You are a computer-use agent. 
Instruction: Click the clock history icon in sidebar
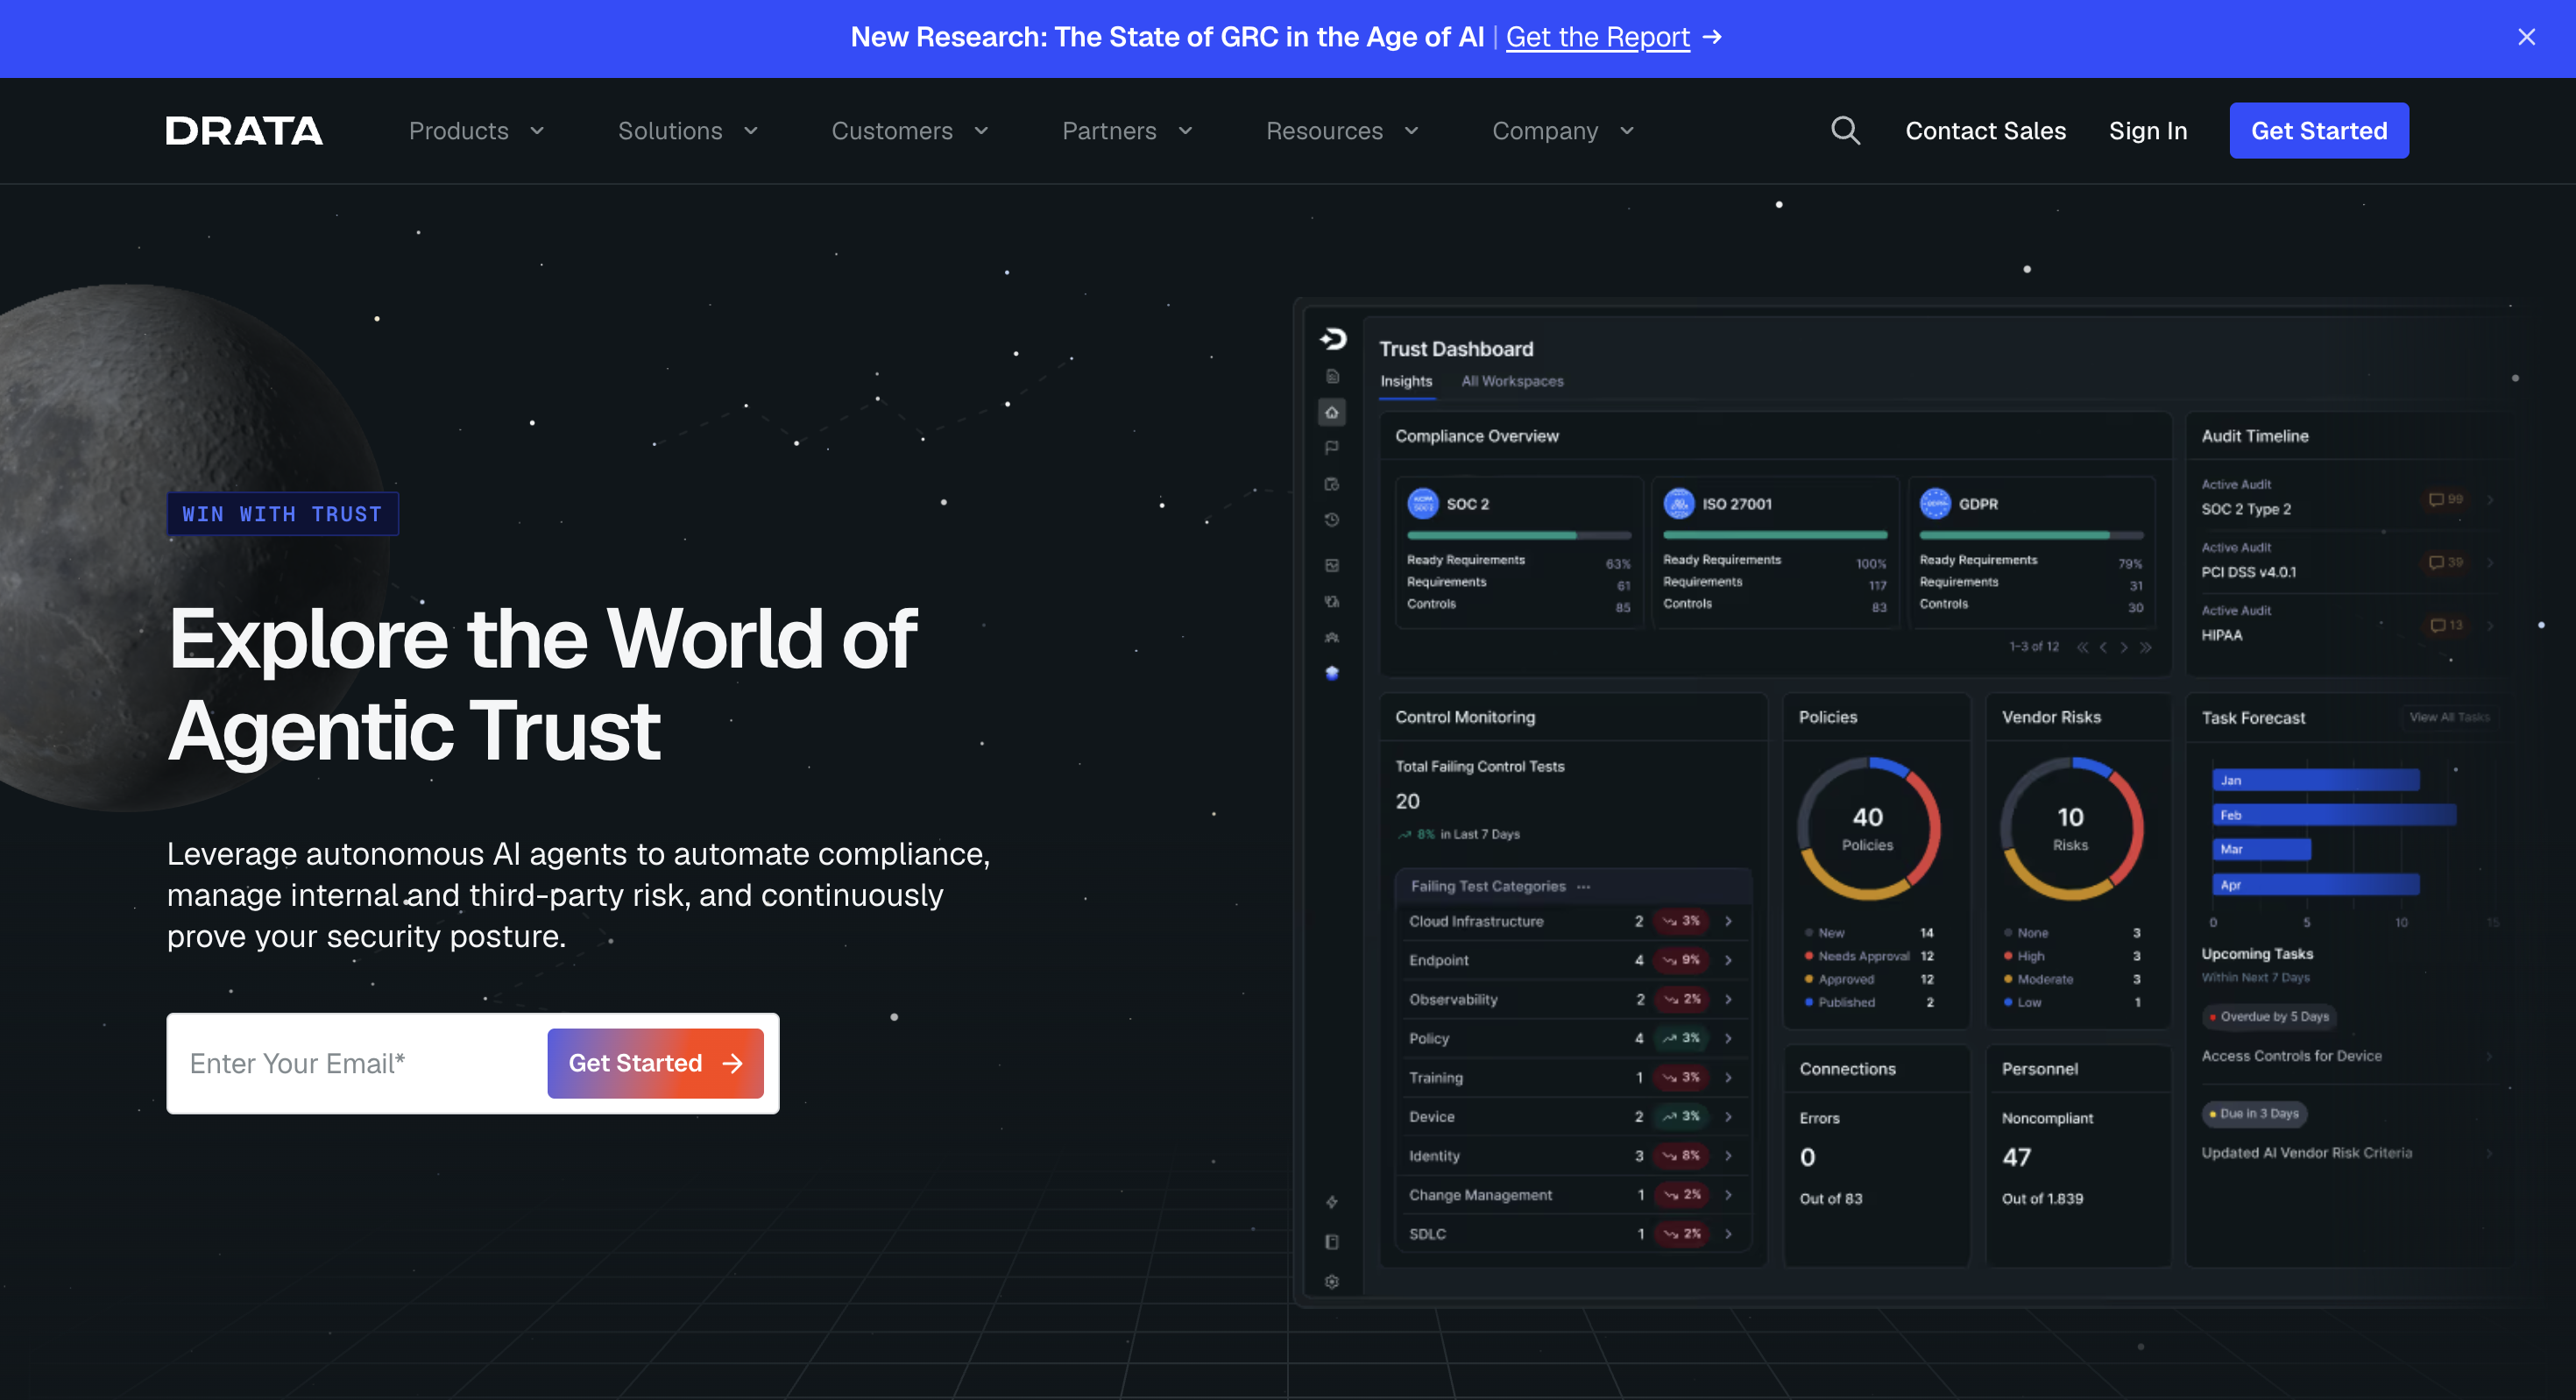pos(1332,520)
